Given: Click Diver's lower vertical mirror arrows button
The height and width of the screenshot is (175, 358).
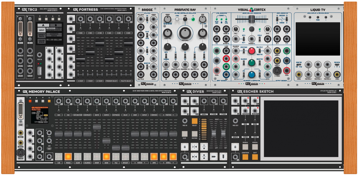Looking at the screenshot, I should 204,156.
